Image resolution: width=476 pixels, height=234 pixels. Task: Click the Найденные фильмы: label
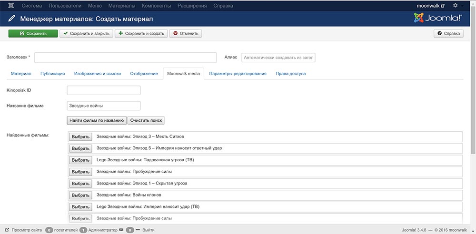point(28,135)
